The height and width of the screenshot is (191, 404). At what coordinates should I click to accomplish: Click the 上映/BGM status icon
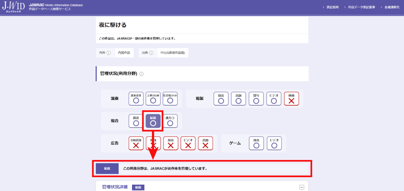coord(153,98)
